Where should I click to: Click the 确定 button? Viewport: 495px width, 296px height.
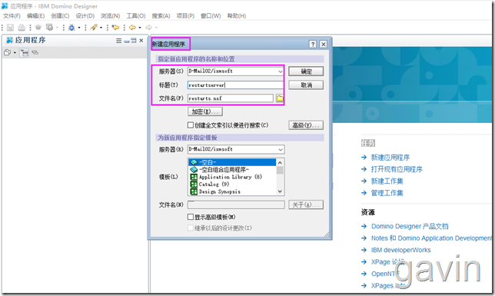(306, 72)
